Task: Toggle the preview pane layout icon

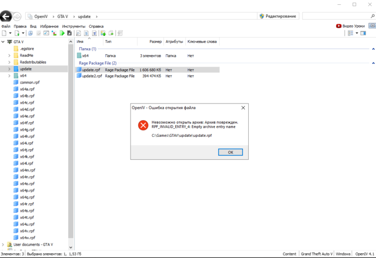Action: [362, 33]
